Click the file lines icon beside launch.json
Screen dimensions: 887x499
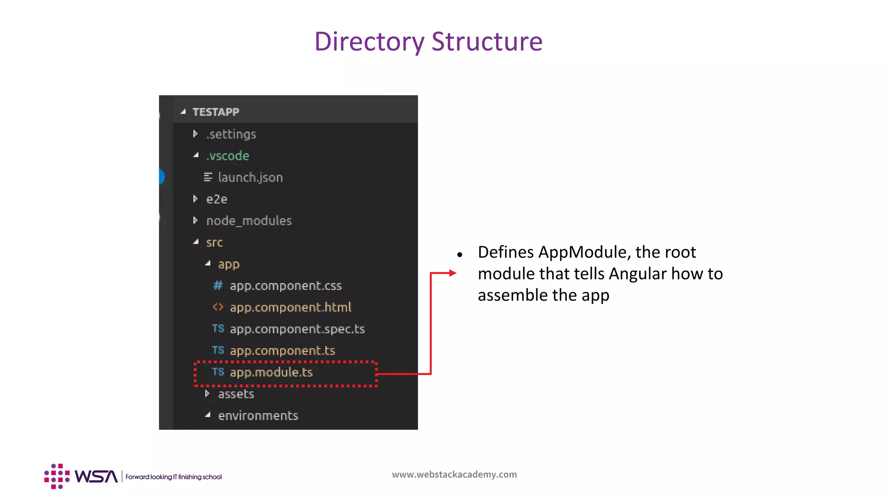208,177
